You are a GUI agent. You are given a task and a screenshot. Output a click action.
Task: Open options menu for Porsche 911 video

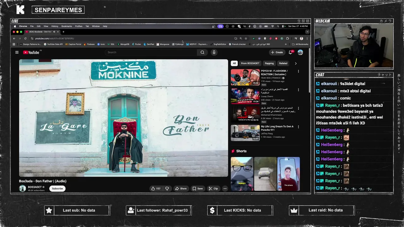(x=298, y=127)
